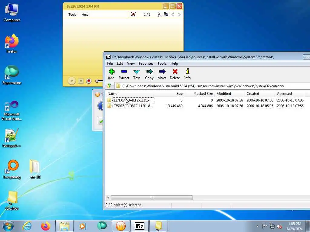Click the sticky note taskbar button
The width and height of the screenshot is (310, 232).
tap(158, 226)
